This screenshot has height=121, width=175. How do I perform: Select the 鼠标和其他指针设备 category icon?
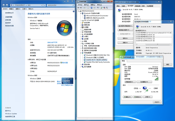83,48
